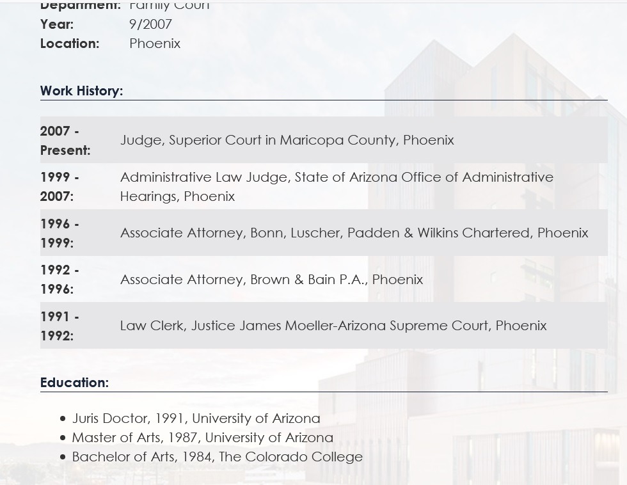Click the Year label
The width and height of the screenshot is (627, 485).
(x=57, y=24)
